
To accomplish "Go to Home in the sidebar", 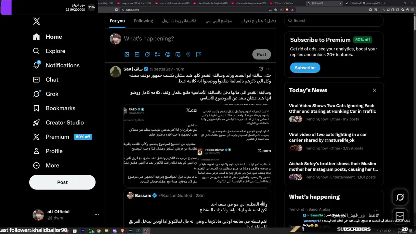I will [47, 37].
